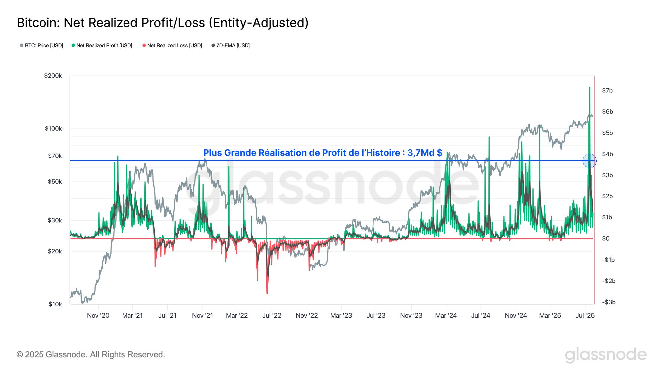Viewport: 664px width, 374px height.
Task: Click the Nov '22 x-axis label
Action: click(x=307, y=315)
